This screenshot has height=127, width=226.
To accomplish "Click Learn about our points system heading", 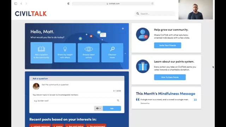I will 174,61.
